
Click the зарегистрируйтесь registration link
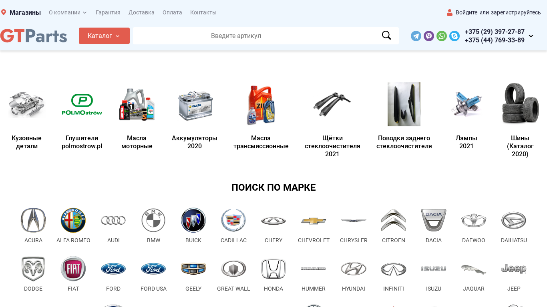click(x=516, y=12)
